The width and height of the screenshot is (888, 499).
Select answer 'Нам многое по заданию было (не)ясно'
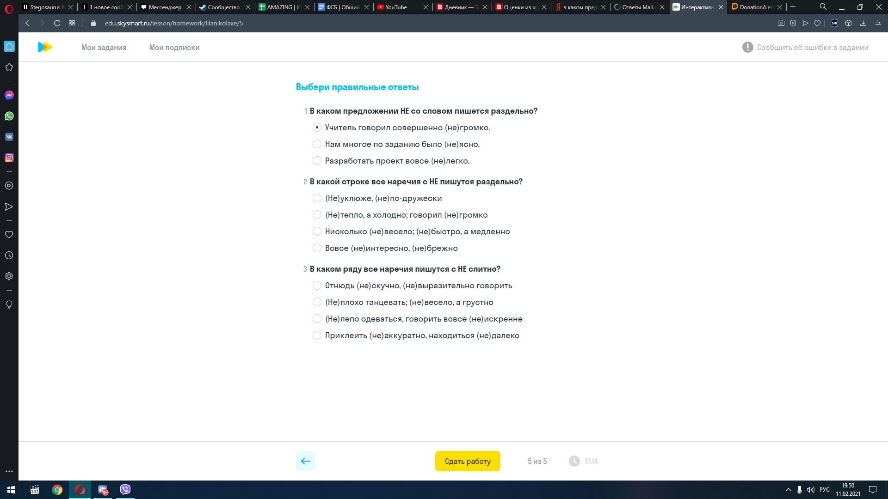tap(317, 144)
